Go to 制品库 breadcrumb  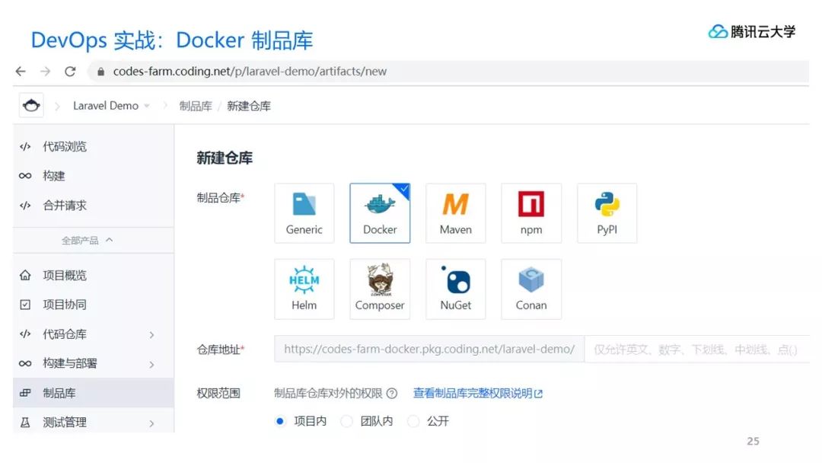click(x=196, y=106)
